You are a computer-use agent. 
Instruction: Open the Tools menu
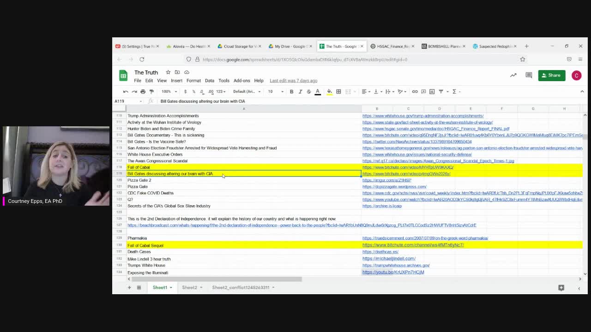(224, 81)
